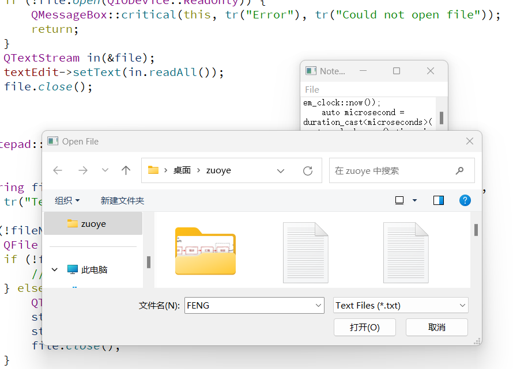Screen dimensions: 513x369
Task: Click navigation pane scrollbar
Action: point(149,262)
